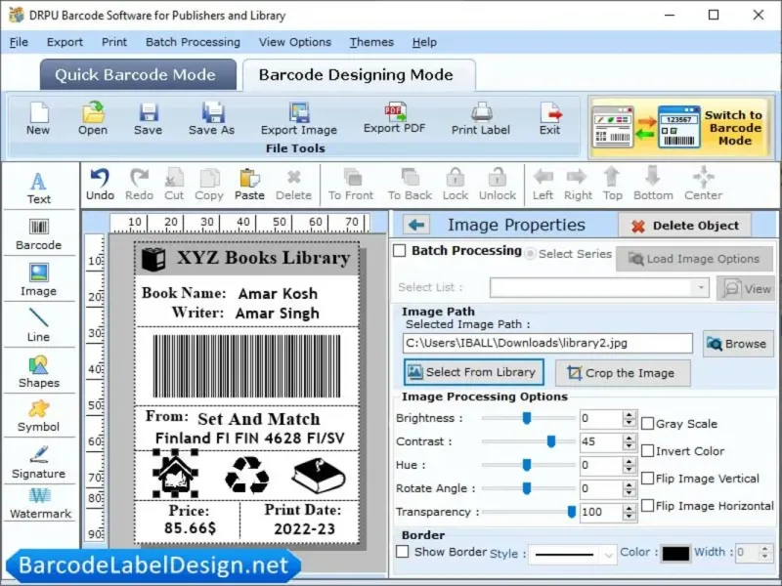Click Delete Object button
Viewport: 782px width, 586px height.
[685, 226]
